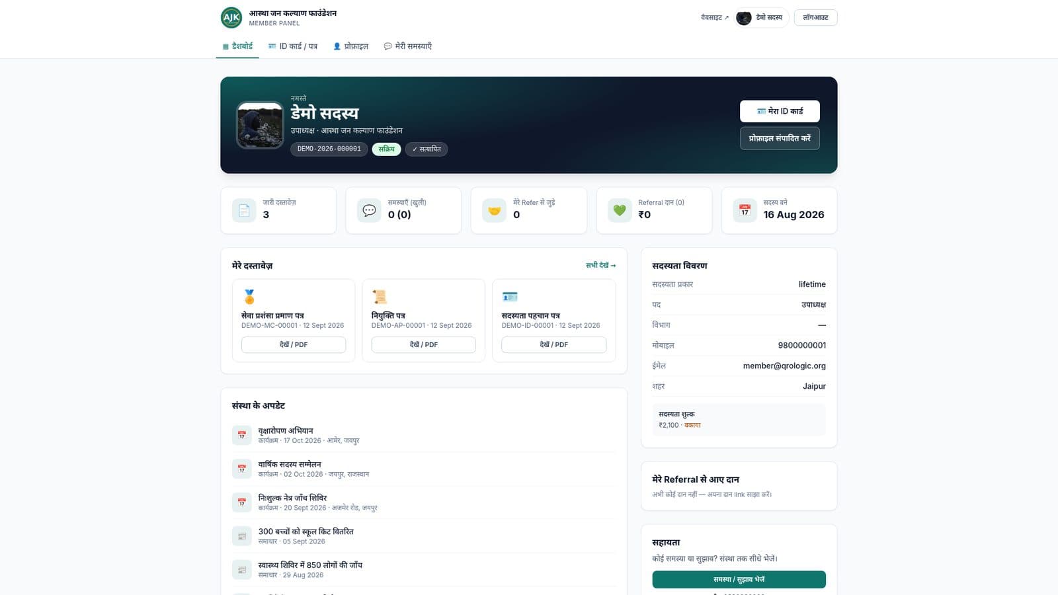Click the नियुक्ति पत्र scroll icon
This screenshot has width=1058, height=595.
(x=380, y=297)
